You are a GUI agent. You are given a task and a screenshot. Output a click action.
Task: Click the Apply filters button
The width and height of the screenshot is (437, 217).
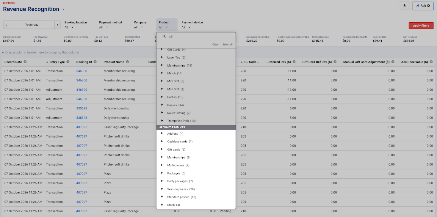[421, 26]
